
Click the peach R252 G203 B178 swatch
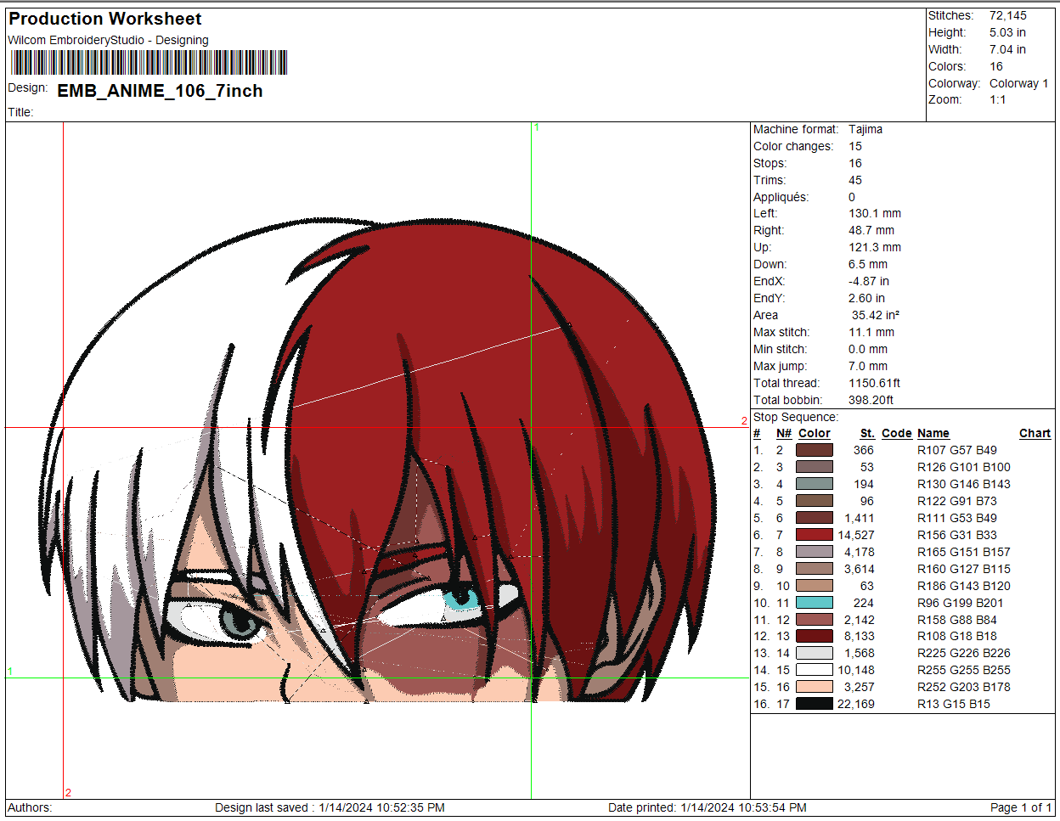(814, 687)
